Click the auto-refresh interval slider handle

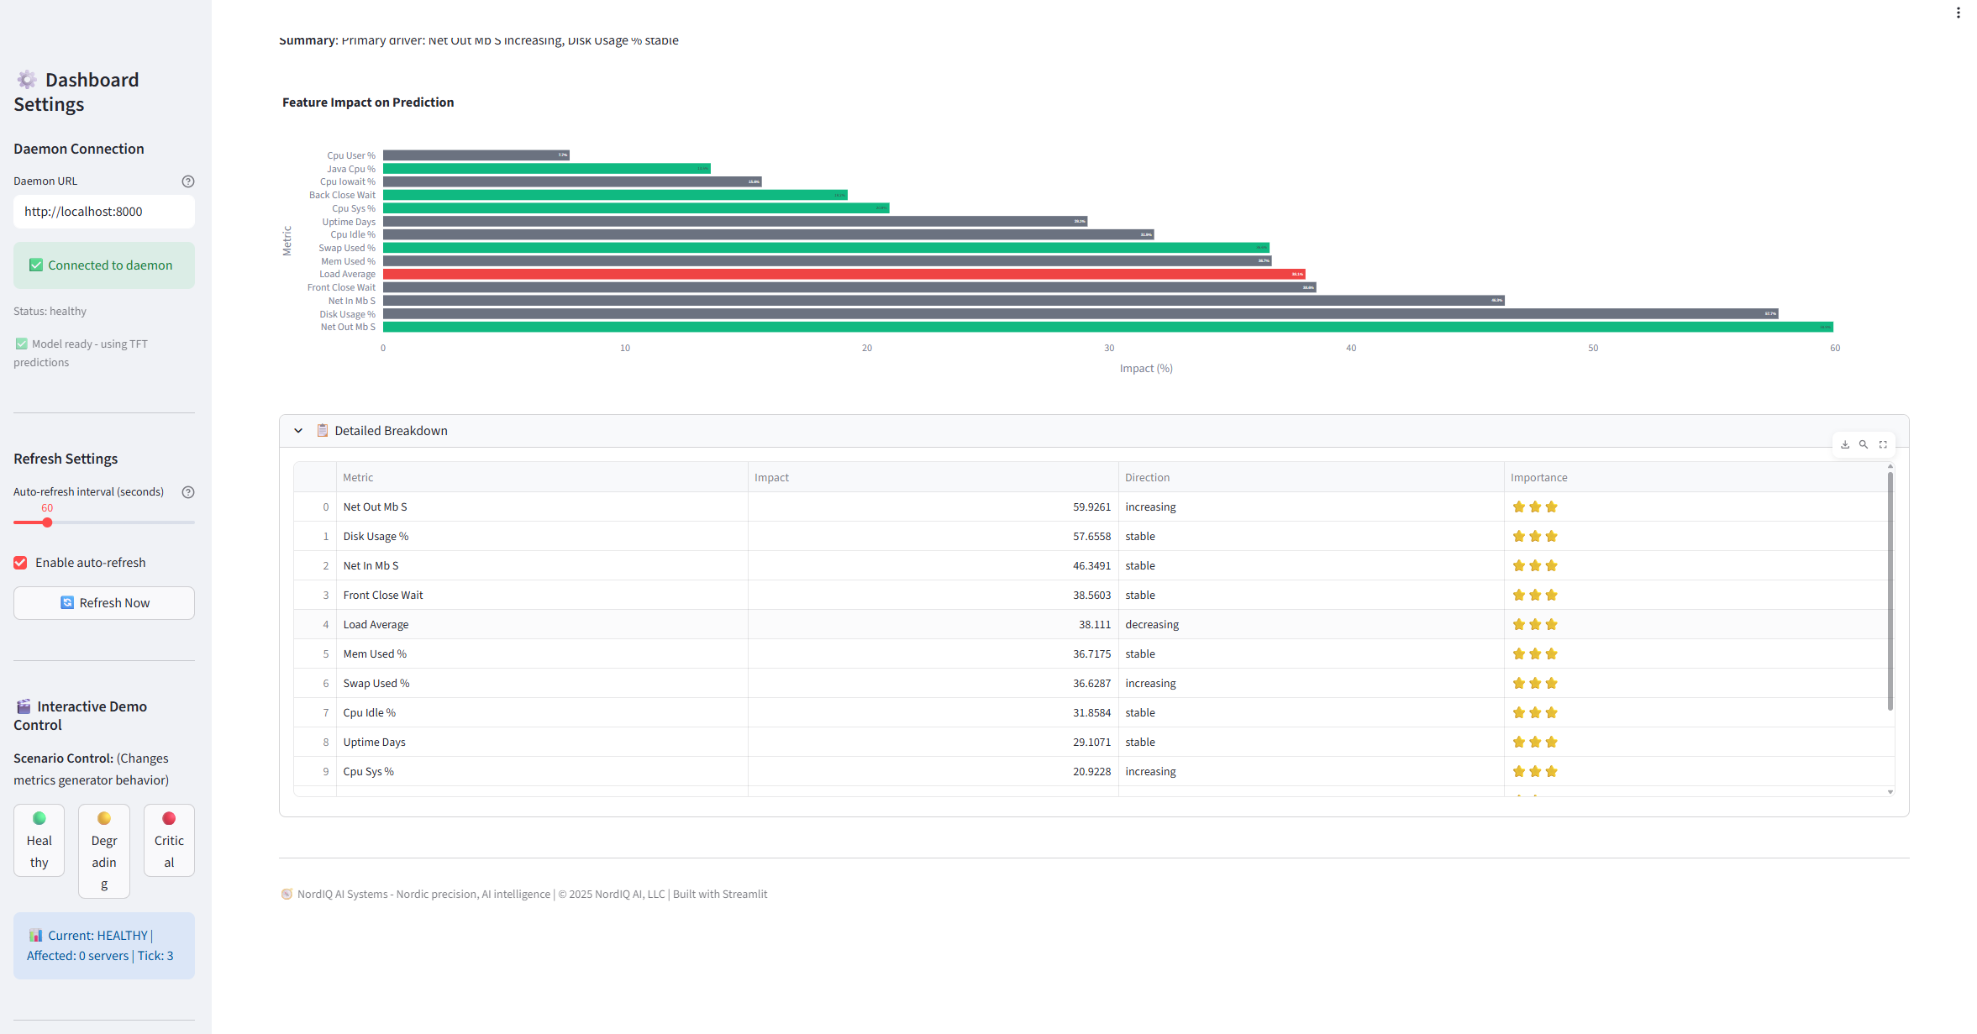[x=46, y=522]
